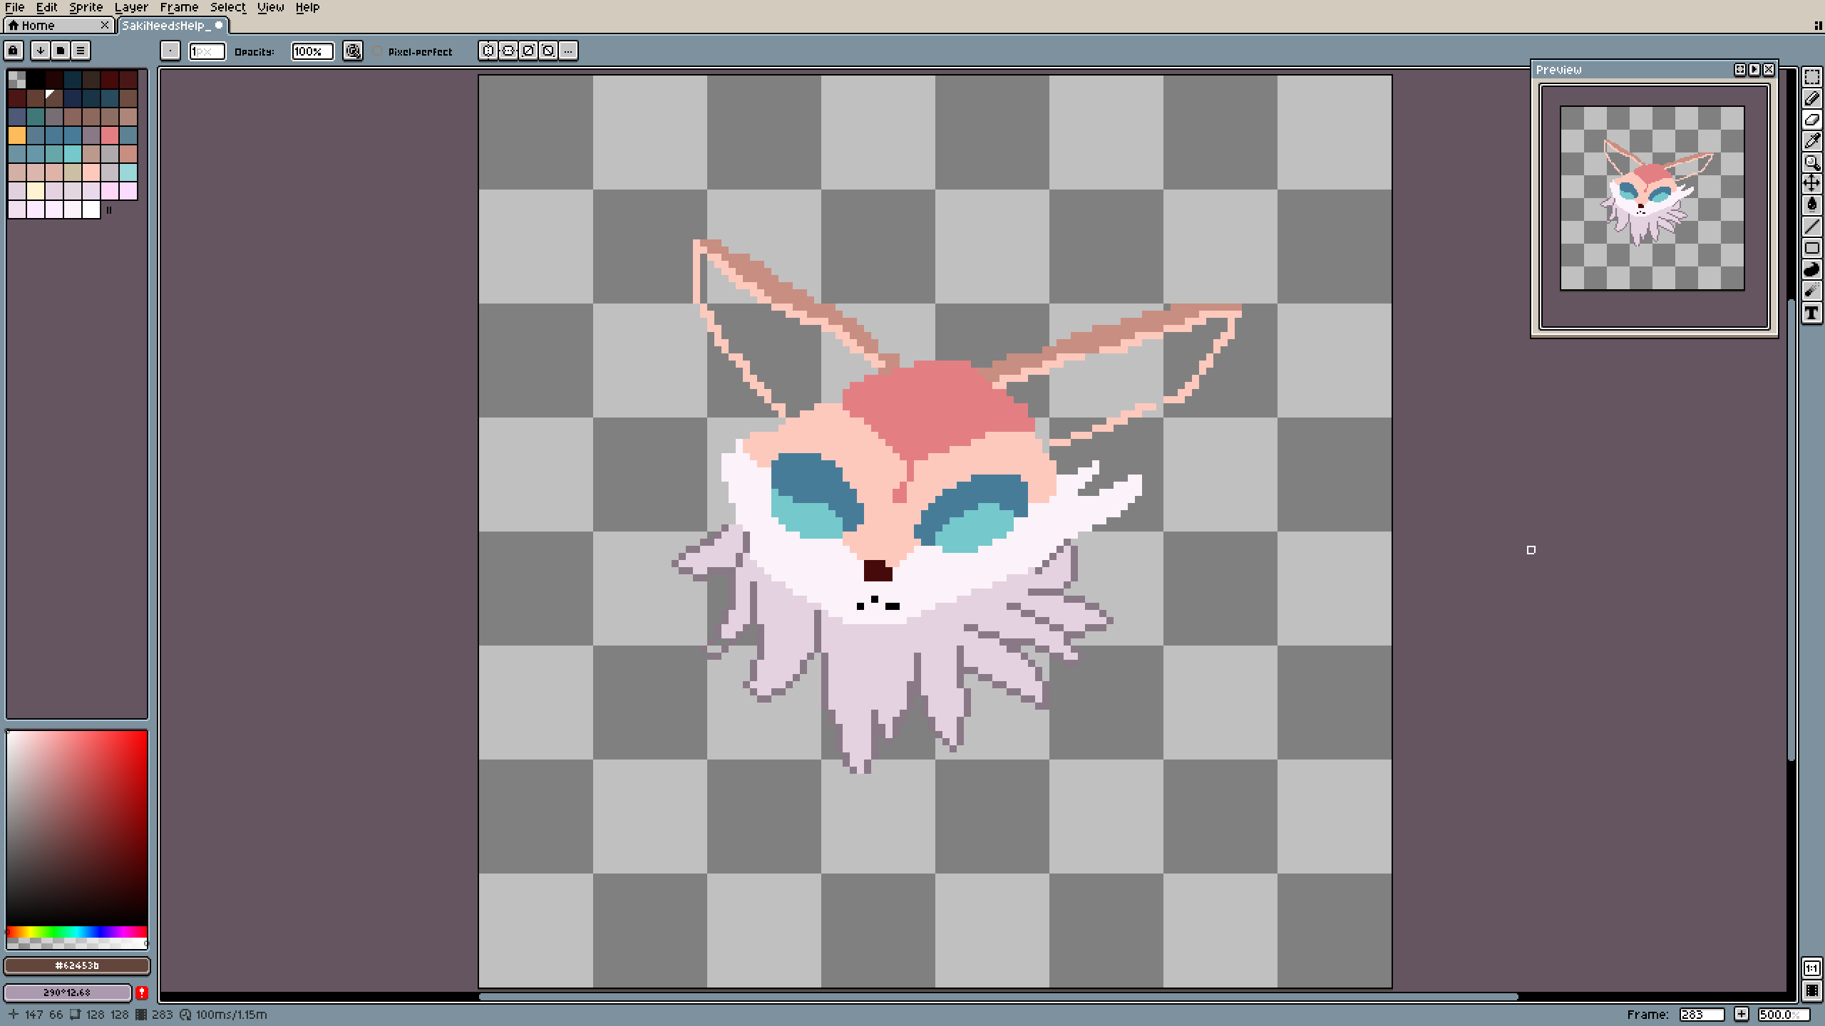
Task: Open the Select menu
Action: tap(228, 7)
